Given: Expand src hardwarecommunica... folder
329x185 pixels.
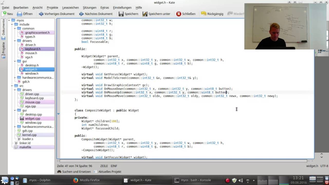Looking at the screenshot, I should (15, 127).
